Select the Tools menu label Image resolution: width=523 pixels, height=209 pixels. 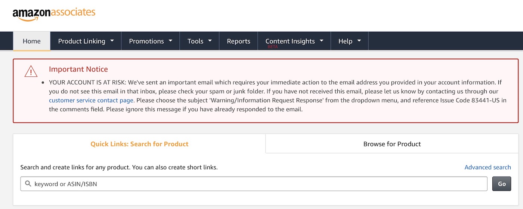195,41
